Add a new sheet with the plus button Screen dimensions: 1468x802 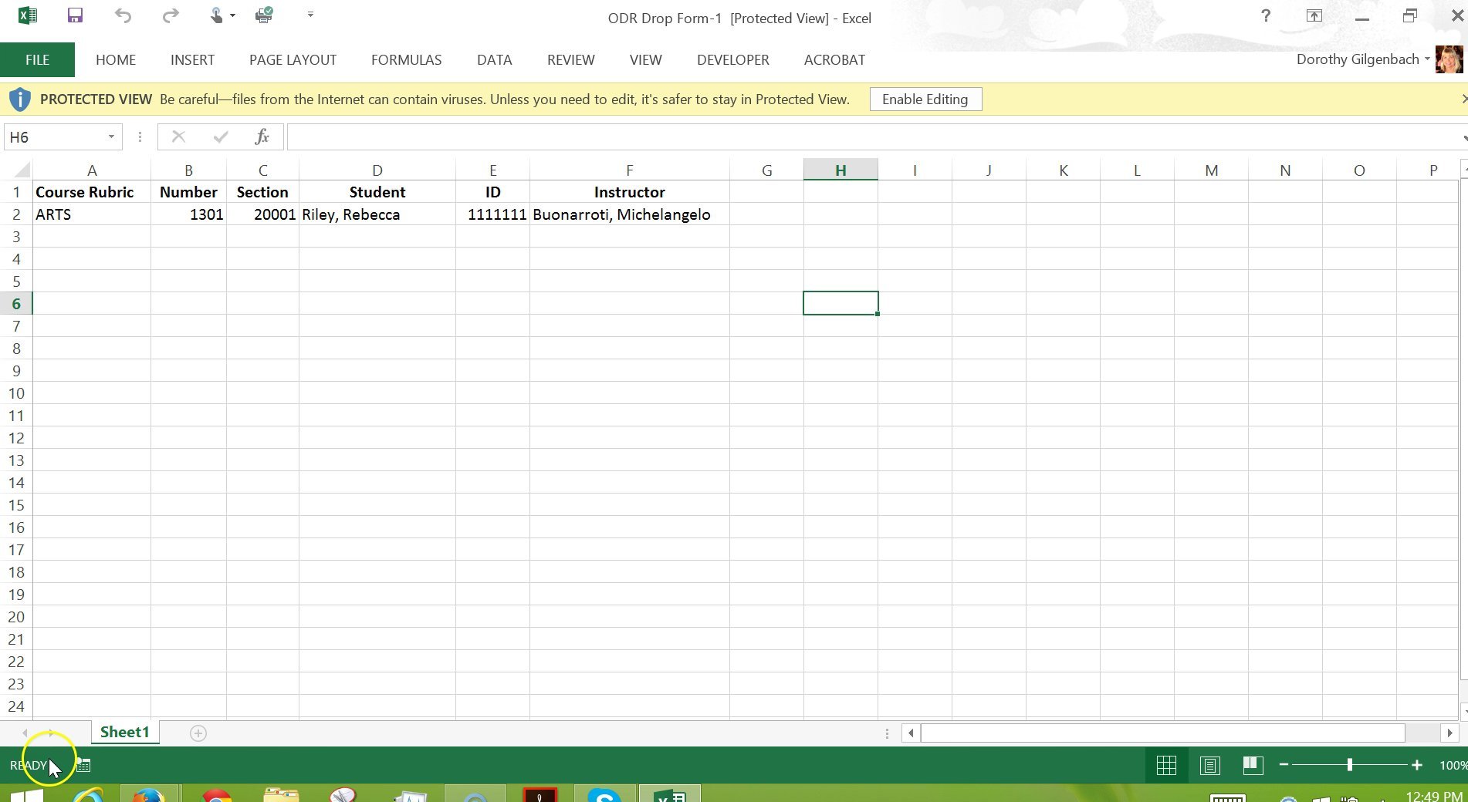pos(198,733)
